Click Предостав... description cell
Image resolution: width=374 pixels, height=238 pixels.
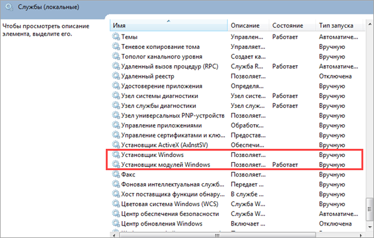pyautogui.click(x=248, y=135)
